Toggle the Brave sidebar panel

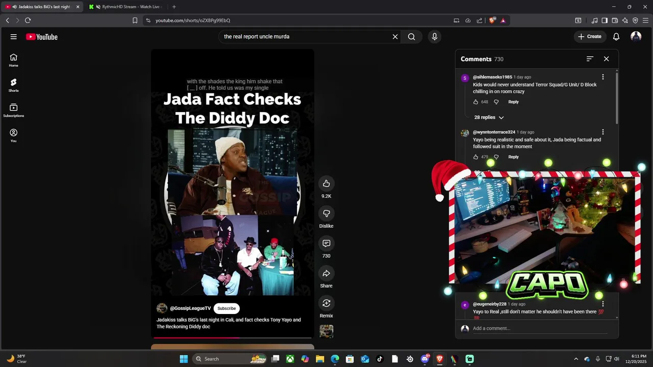pyautogui.click(x=605, y=20)
